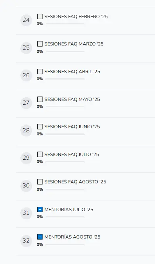
Task: Open the SESIONES FAQ FEBRERO '25 section
Action: tap(76, 17)
